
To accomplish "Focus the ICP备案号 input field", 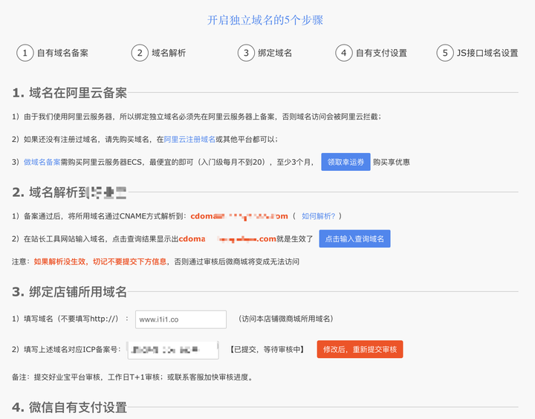I will pyautogui.click(x=173, y=350).
